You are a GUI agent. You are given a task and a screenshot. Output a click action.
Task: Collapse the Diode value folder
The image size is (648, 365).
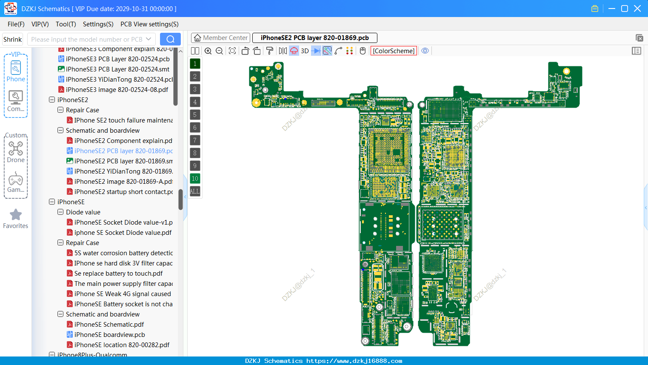(x=60, y=212)
